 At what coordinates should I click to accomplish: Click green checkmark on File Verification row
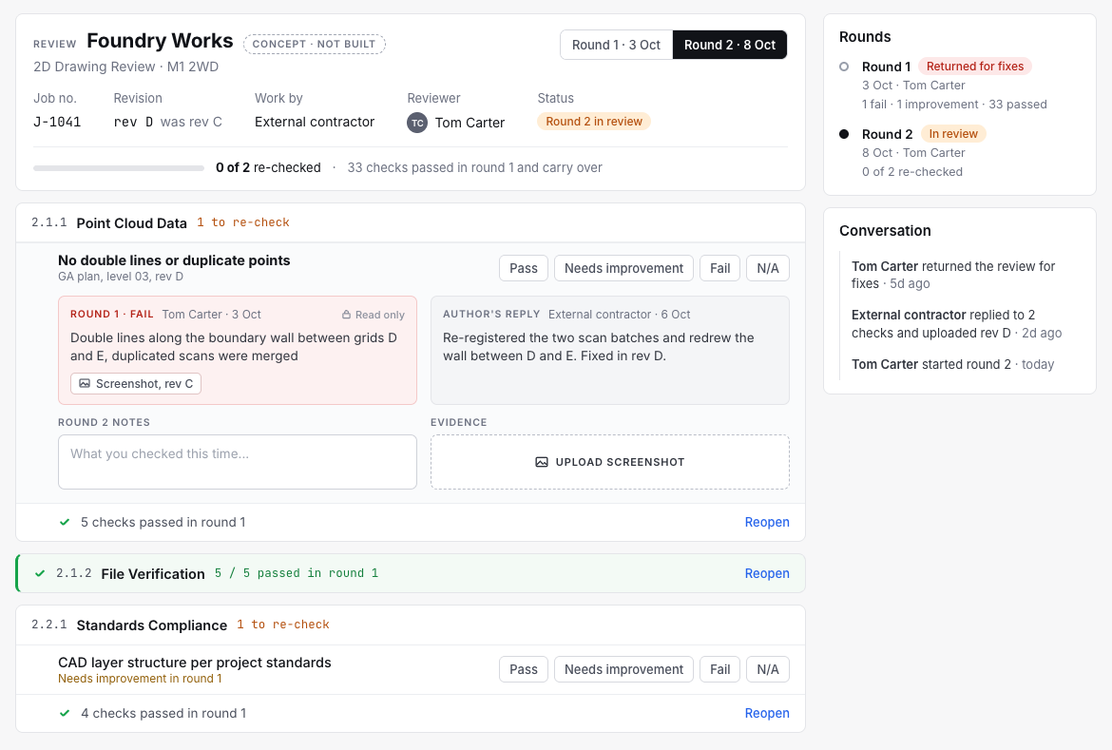click(x=40, y=573)
